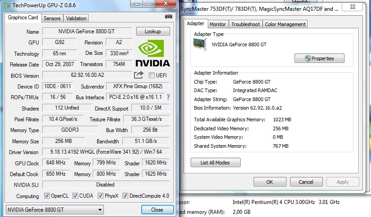This screenshot has height=217, width=371.
Task: Click the Device ID field 10DE - 0611
Action: 58,86
